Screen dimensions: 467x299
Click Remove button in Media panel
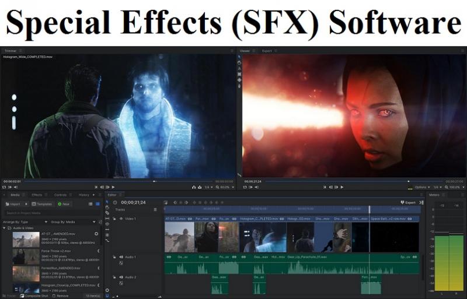tap(61, 296)
